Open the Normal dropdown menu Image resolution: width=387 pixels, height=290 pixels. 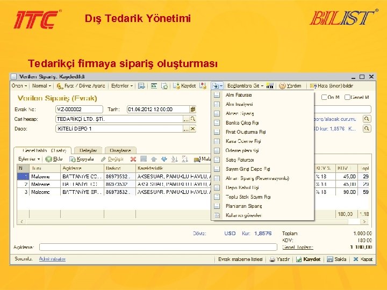(x=42, y=86)
